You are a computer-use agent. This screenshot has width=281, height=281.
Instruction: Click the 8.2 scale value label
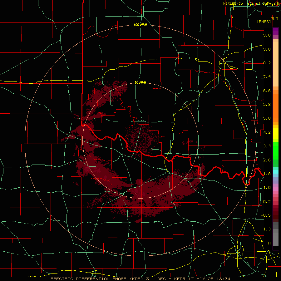(267, 63)
